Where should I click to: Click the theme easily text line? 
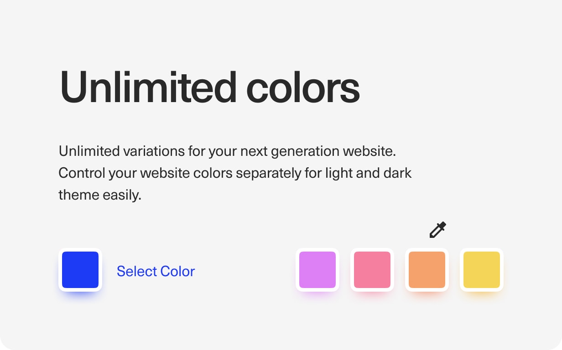100,195
